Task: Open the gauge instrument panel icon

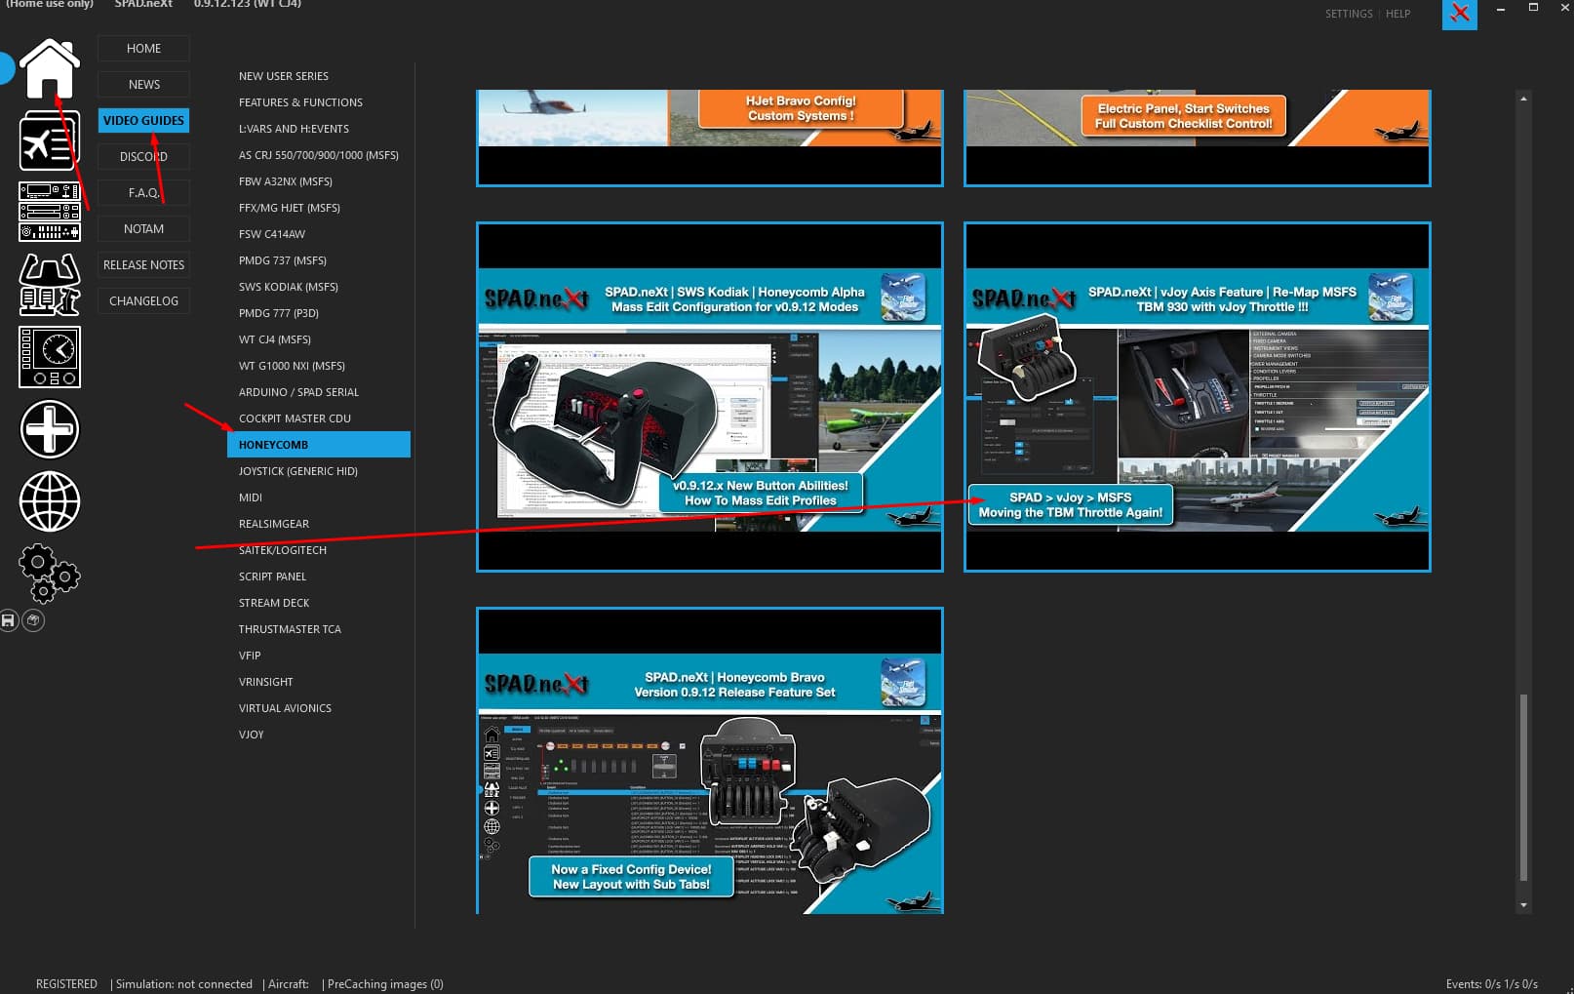Action: [x=49, y=357]
